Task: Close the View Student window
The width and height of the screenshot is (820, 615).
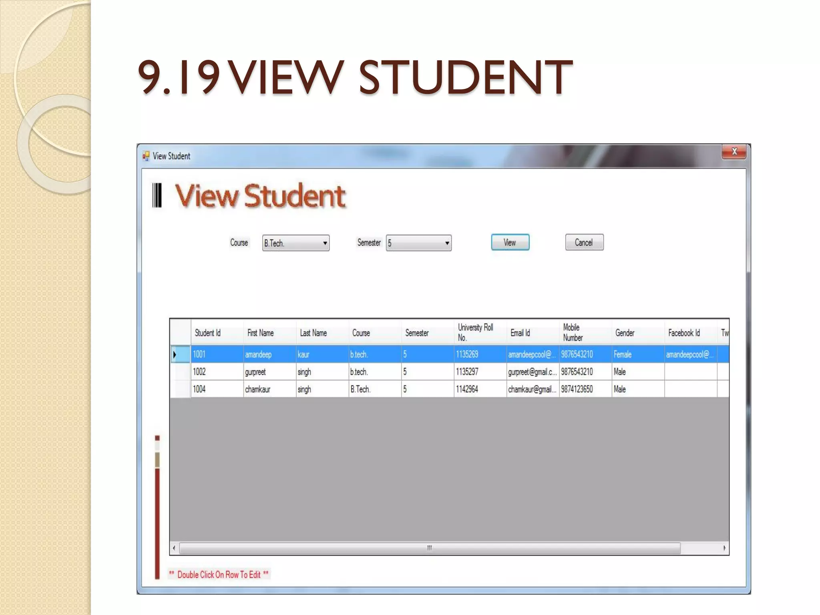Action: coord(734,151)
